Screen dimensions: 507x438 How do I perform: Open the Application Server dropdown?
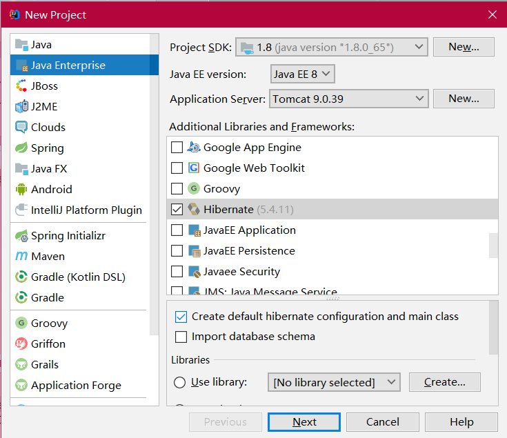349,99
